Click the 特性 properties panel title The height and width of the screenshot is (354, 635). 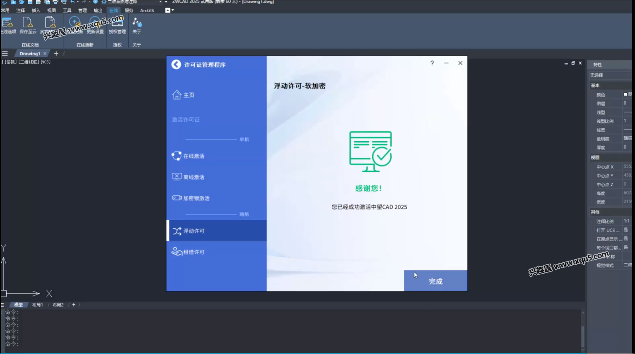[598, 65]
